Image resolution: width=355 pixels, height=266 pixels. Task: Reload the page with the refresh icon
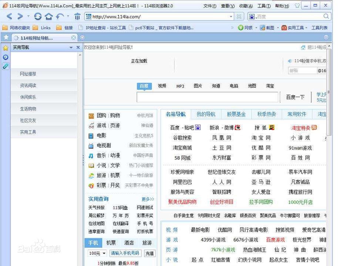pos(38,16)
